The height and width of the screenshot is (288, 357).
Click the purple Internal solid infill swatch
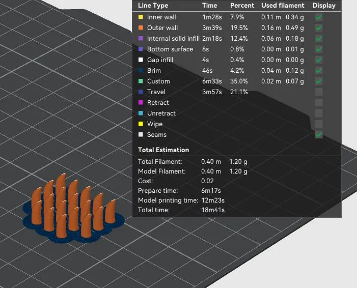[141, 39]
